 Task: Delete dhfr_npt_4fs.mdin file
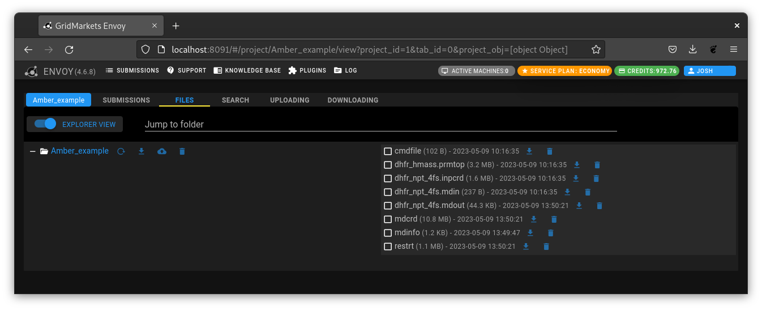588,192
